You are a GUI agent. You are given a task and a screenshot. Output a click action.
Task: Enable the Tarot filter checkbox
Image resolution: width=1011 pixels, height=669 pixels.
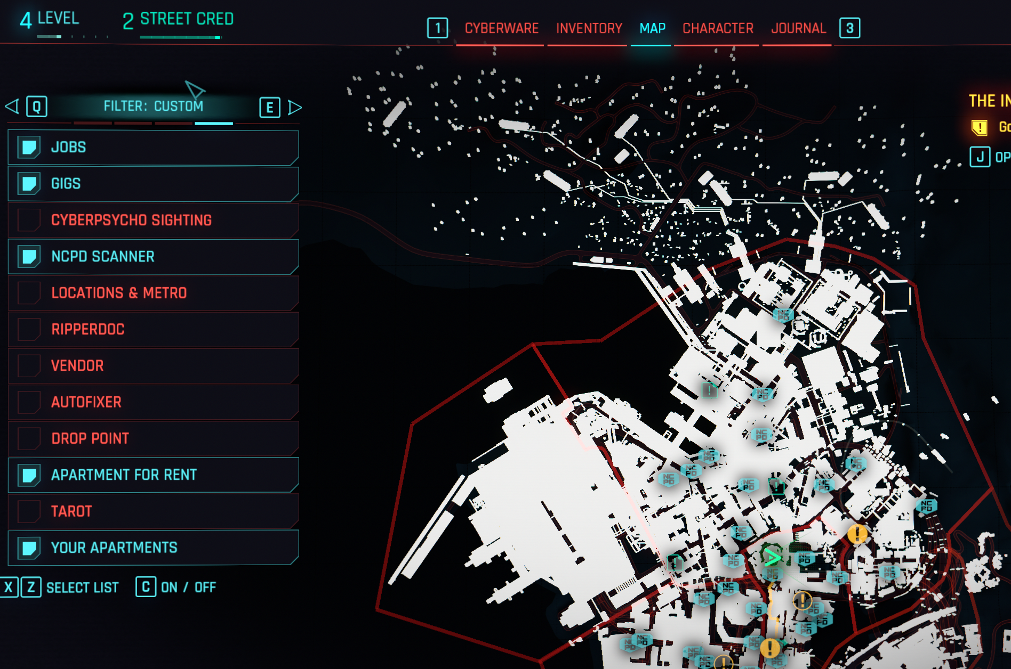pos(29,511)
